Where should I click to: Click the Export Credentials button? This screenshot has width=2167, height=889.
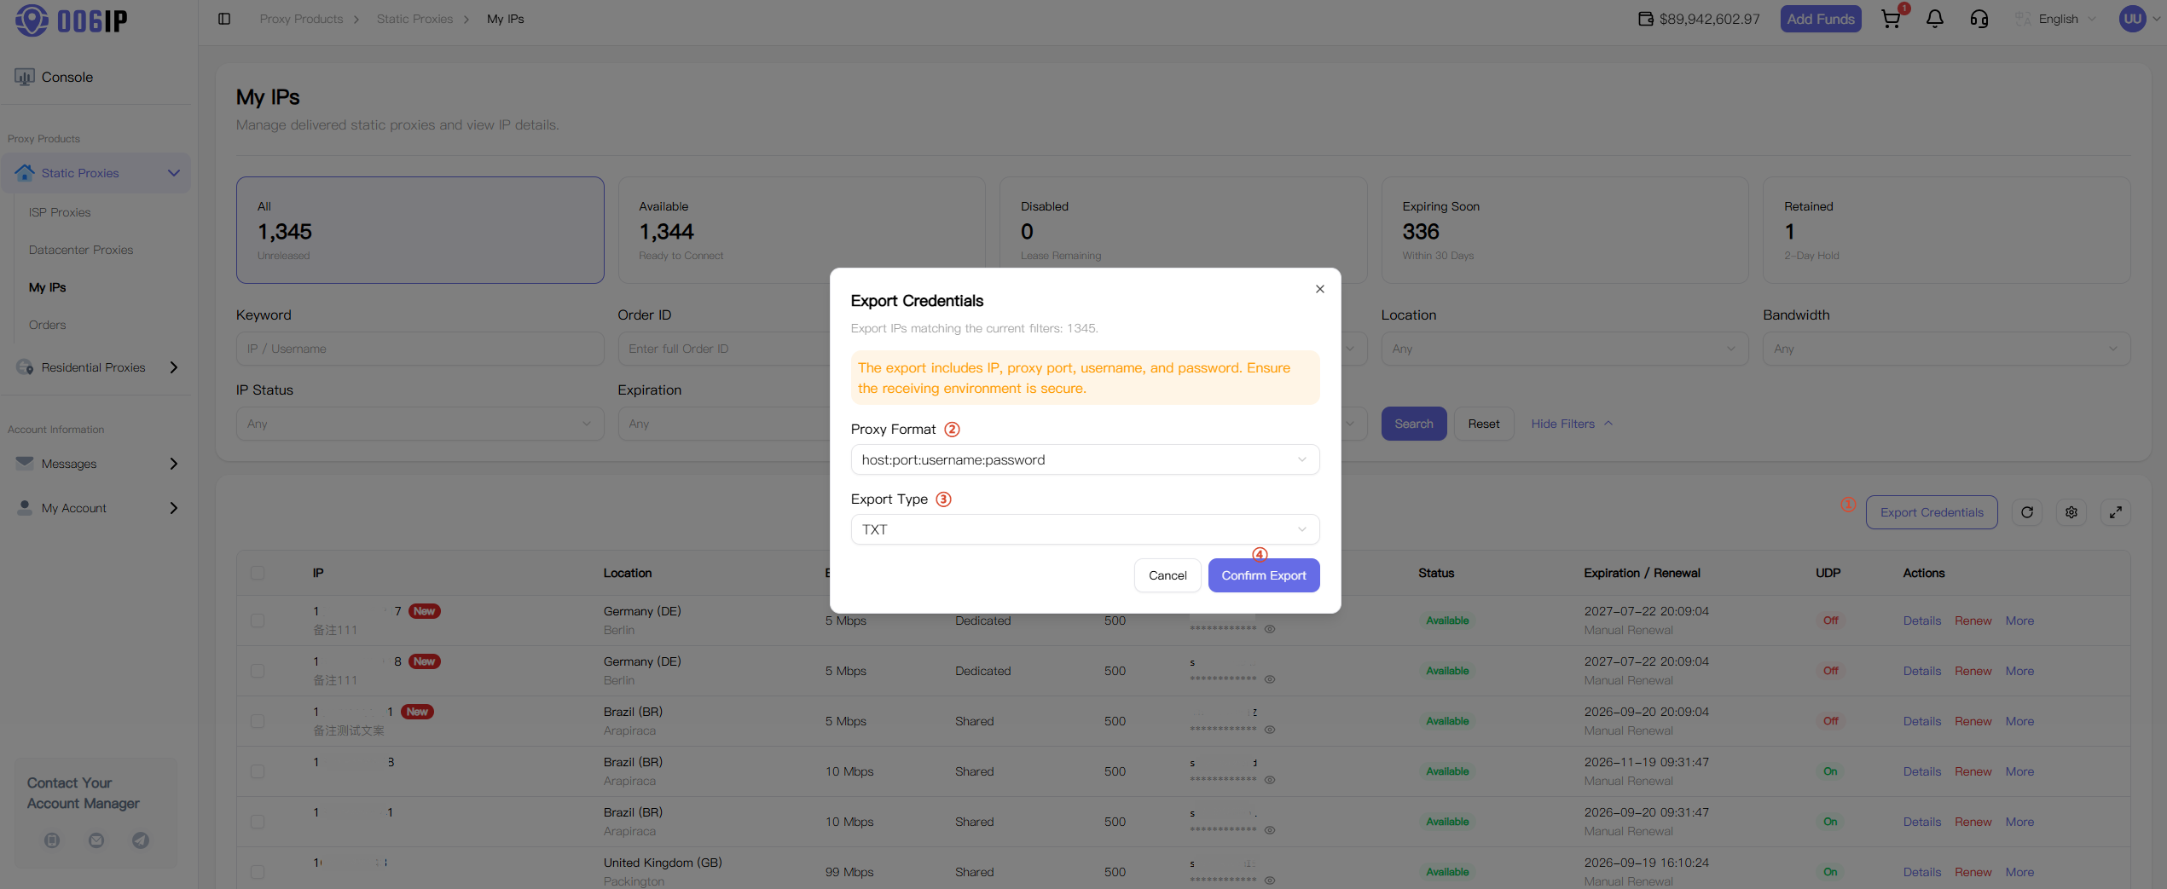pos(1932,512)
